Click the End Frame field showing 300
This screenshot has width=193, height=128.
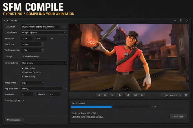tap(55, 94)
